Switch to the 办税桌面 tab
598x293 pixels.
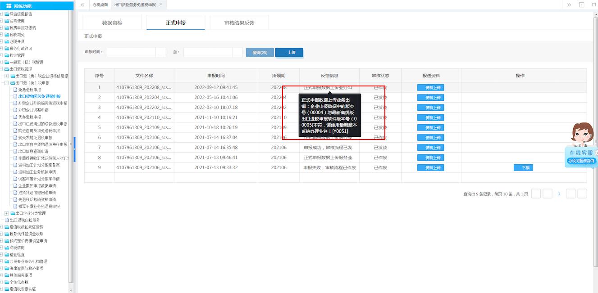pos(100,5)
